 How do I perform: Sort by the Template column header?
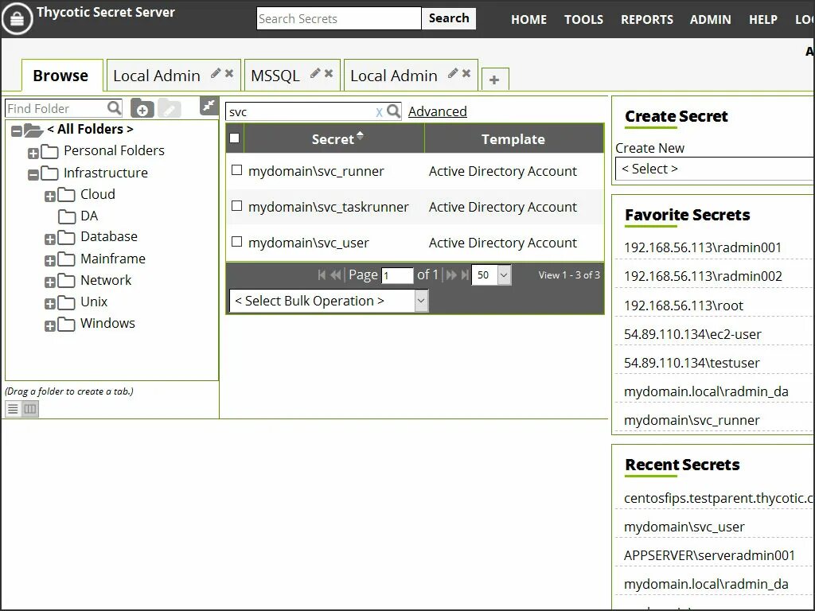click(x=513, y=138)
